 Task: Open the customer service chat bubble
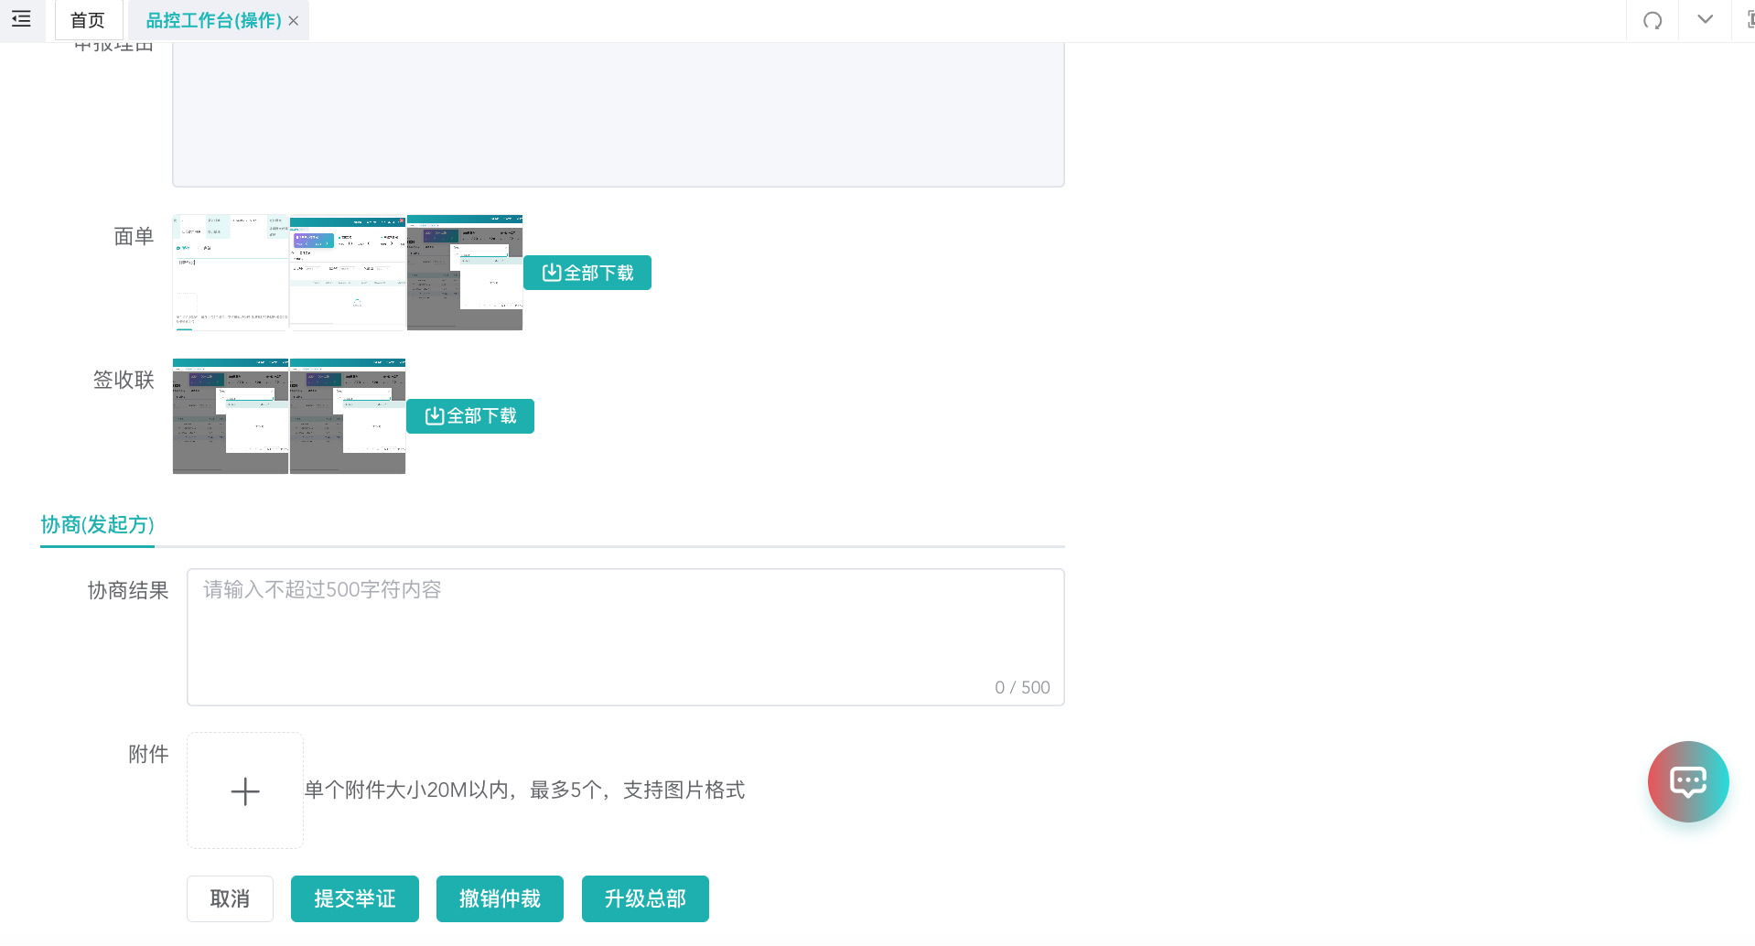(1687, 781)
